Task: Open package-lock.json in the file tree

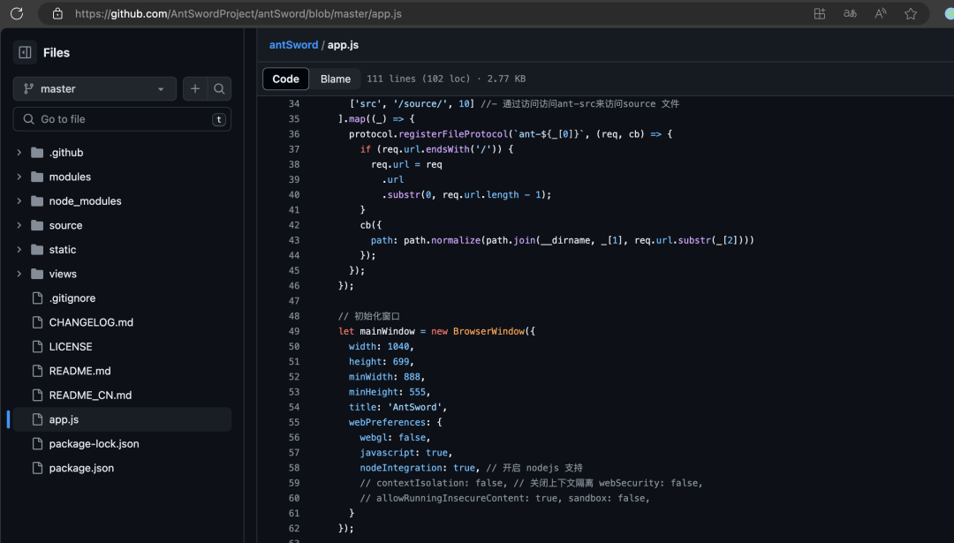Action: tap(94, 444)
